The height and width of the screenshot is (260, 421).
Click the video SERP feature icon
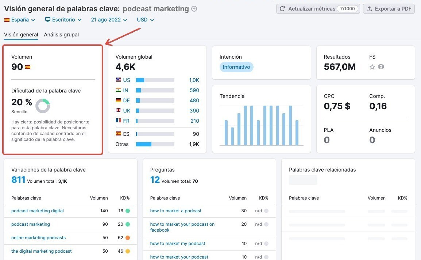point(381,67)
